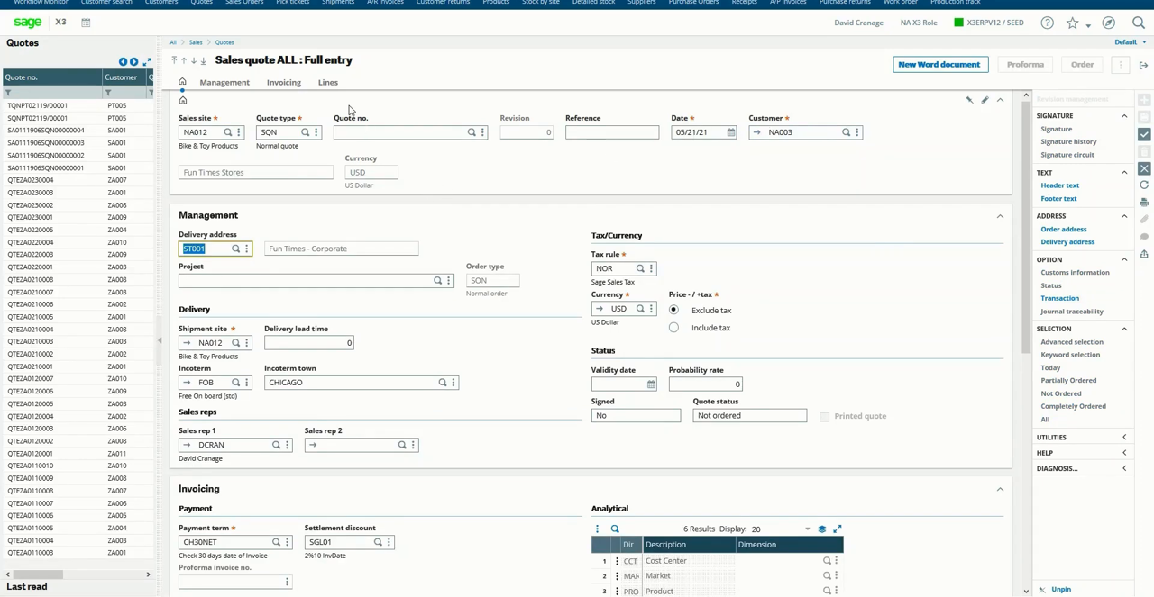Open the help question mark icon
Image resolution: width=1154 pixels, height=597 pixels.
(1047, 23)
